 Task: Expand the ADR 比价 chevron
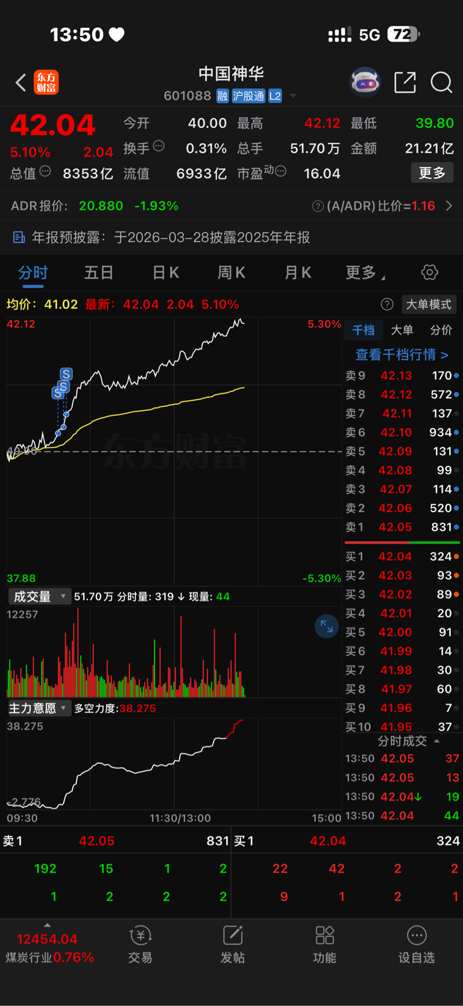click(449, 206)
